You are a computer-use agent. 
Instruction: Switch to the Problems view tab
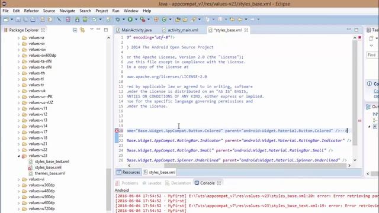[x=127, y=183]
